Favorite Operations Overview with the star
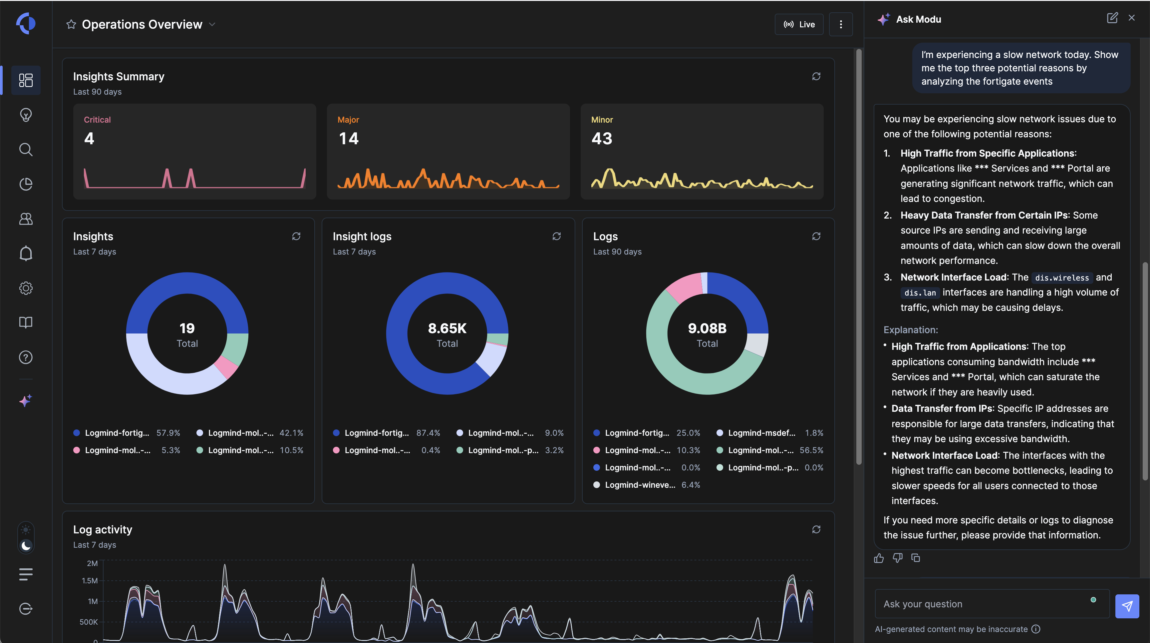1150x643 pixels. [x=71, y=24]
